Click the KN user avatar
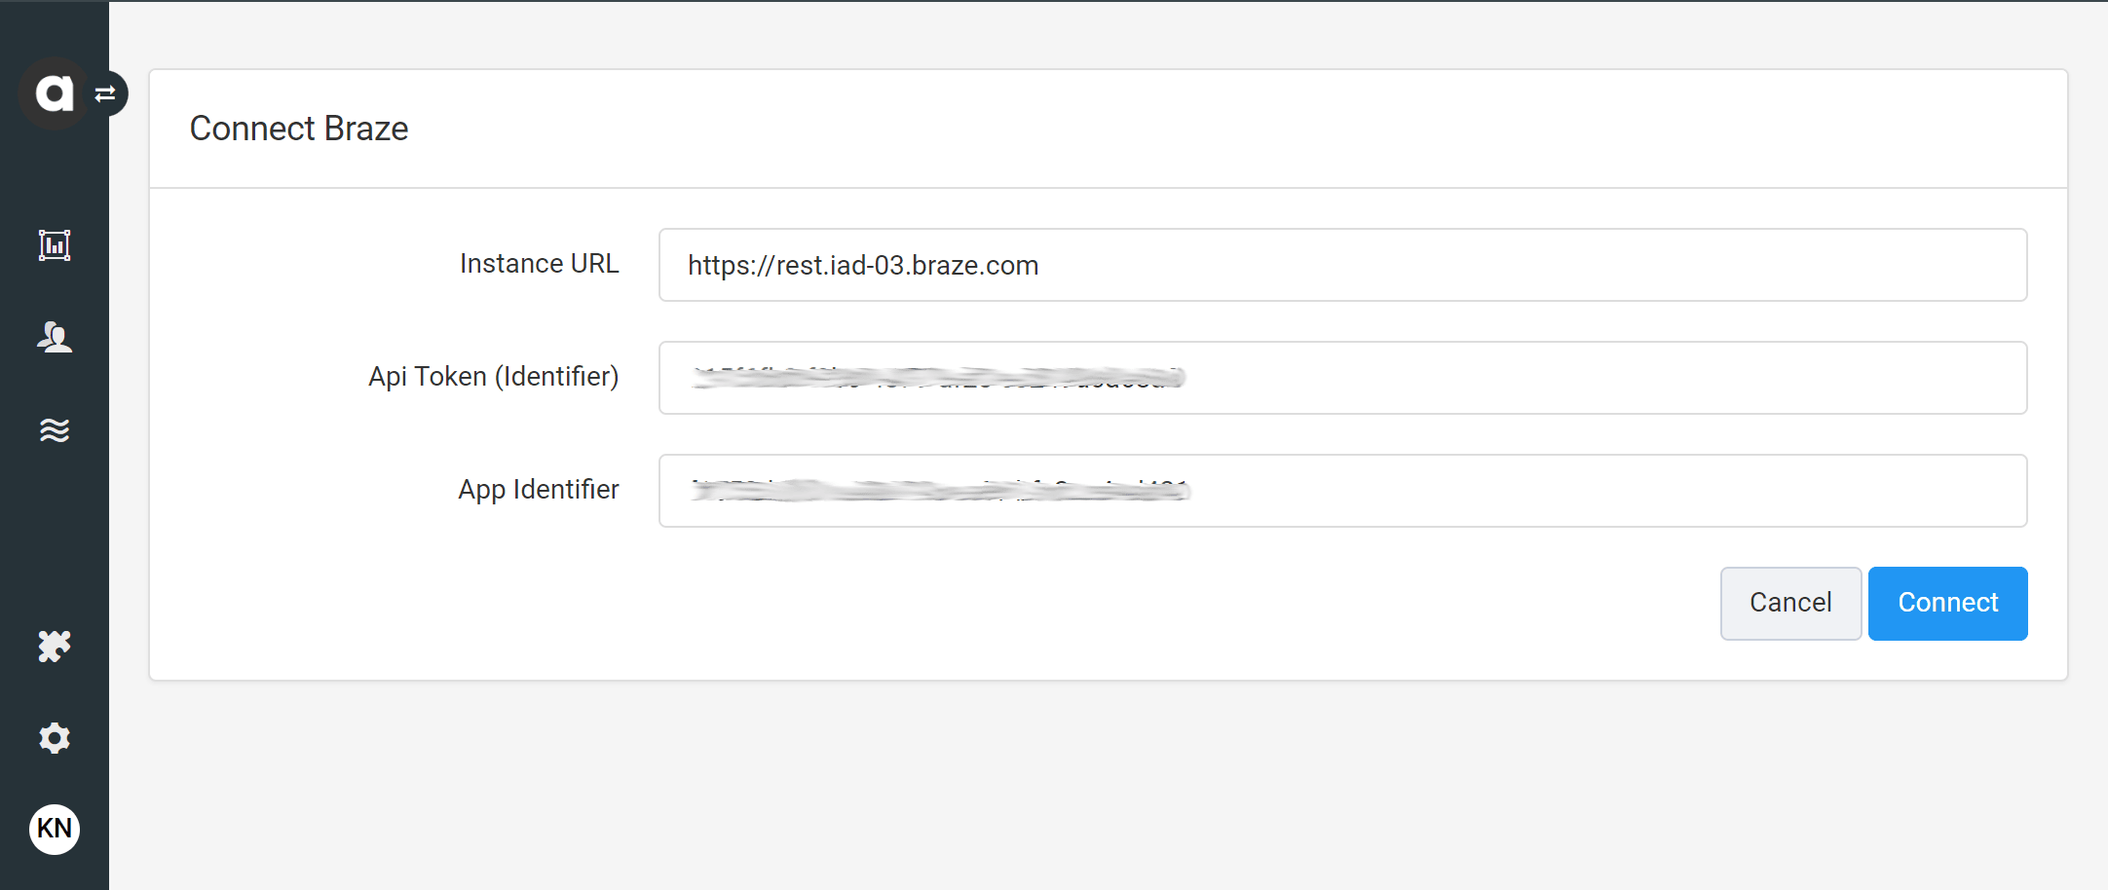This screenshot has width=2108, height=890. [55, 829]
